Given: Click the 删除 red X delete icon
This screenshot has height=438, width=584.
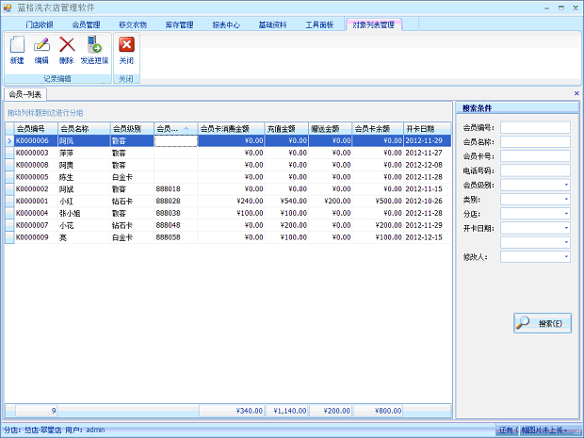Looking at the screenshot, I should [67, 44].
